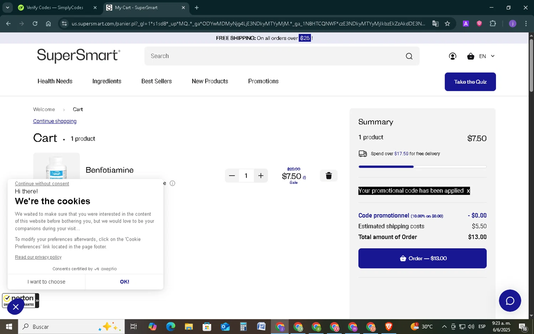Open the Health Needs menu
This screenshot has height=334, width=534.
(x=55, y=82)
